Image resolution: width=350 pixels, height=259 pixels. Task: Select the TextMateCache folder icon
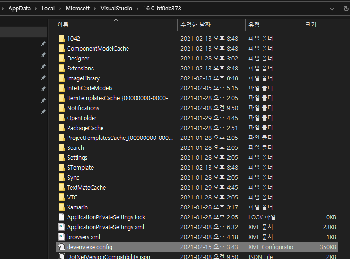pyautogui.click(x=61, y=187)
